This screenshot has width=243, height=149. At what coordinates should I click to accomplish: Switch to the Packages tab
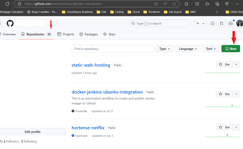pyautogui.click(x=89, y=34)
